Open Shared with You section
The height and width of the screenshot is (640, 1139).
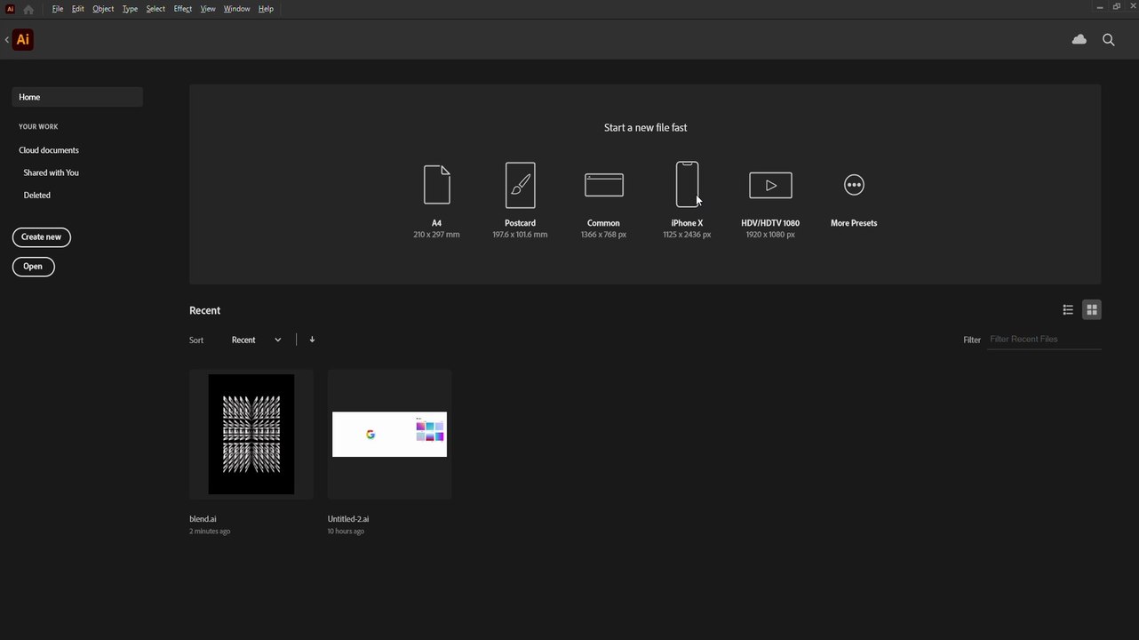point(52,172)
